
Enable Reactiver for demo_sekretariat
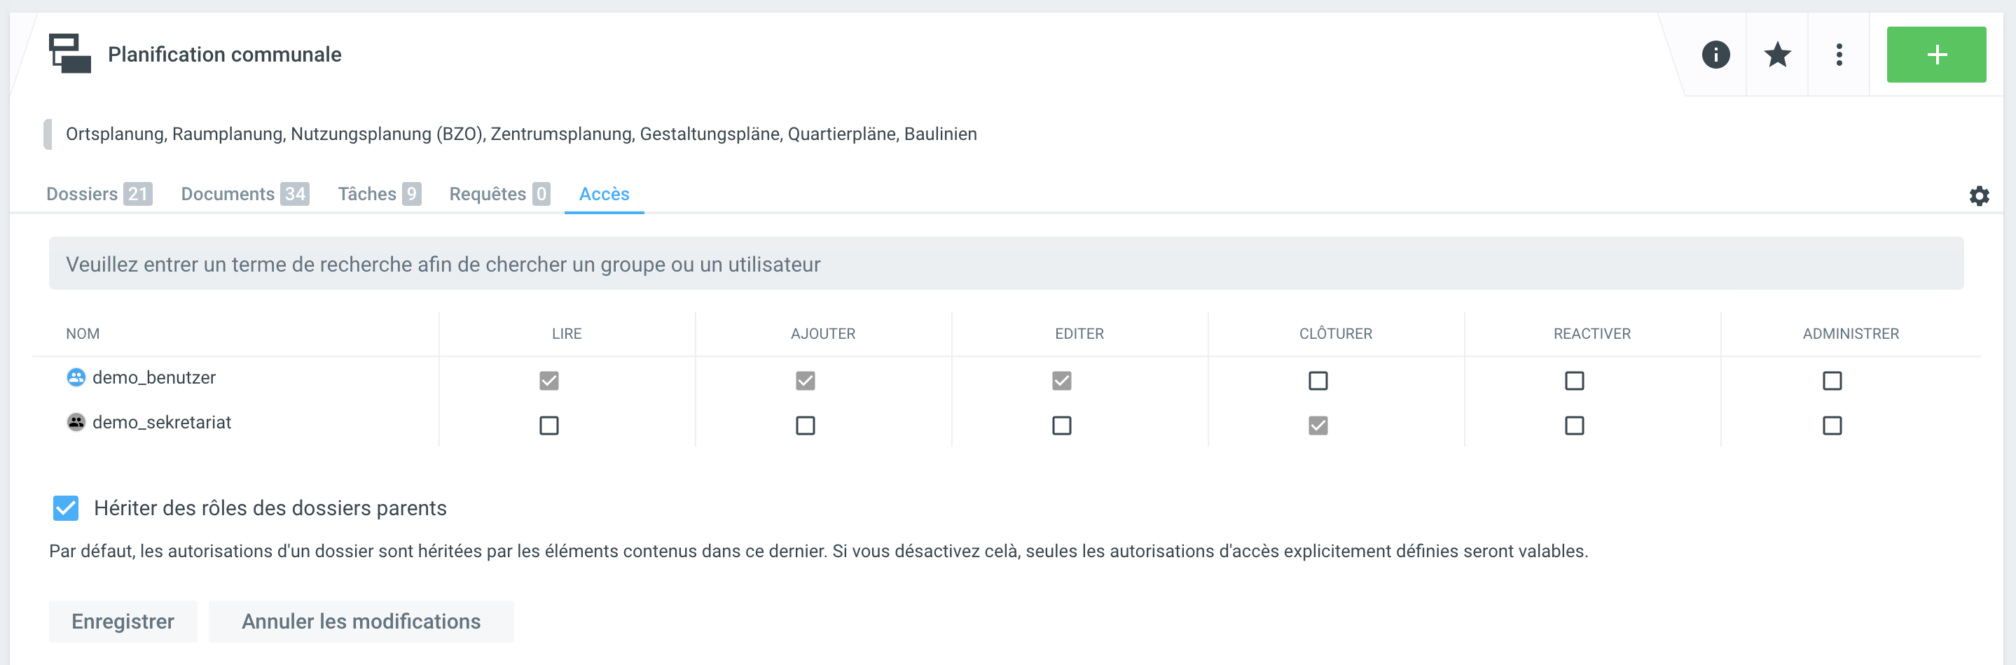tap(1574, 426)
